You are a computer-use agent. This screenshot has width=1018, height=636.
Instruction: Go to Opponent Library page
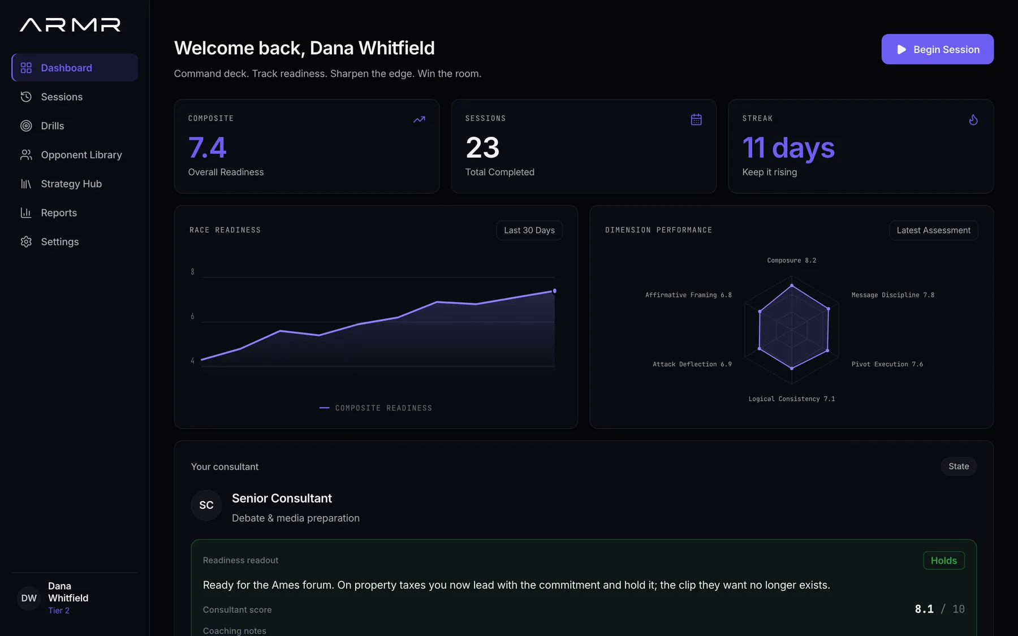[x=75, y=154]
